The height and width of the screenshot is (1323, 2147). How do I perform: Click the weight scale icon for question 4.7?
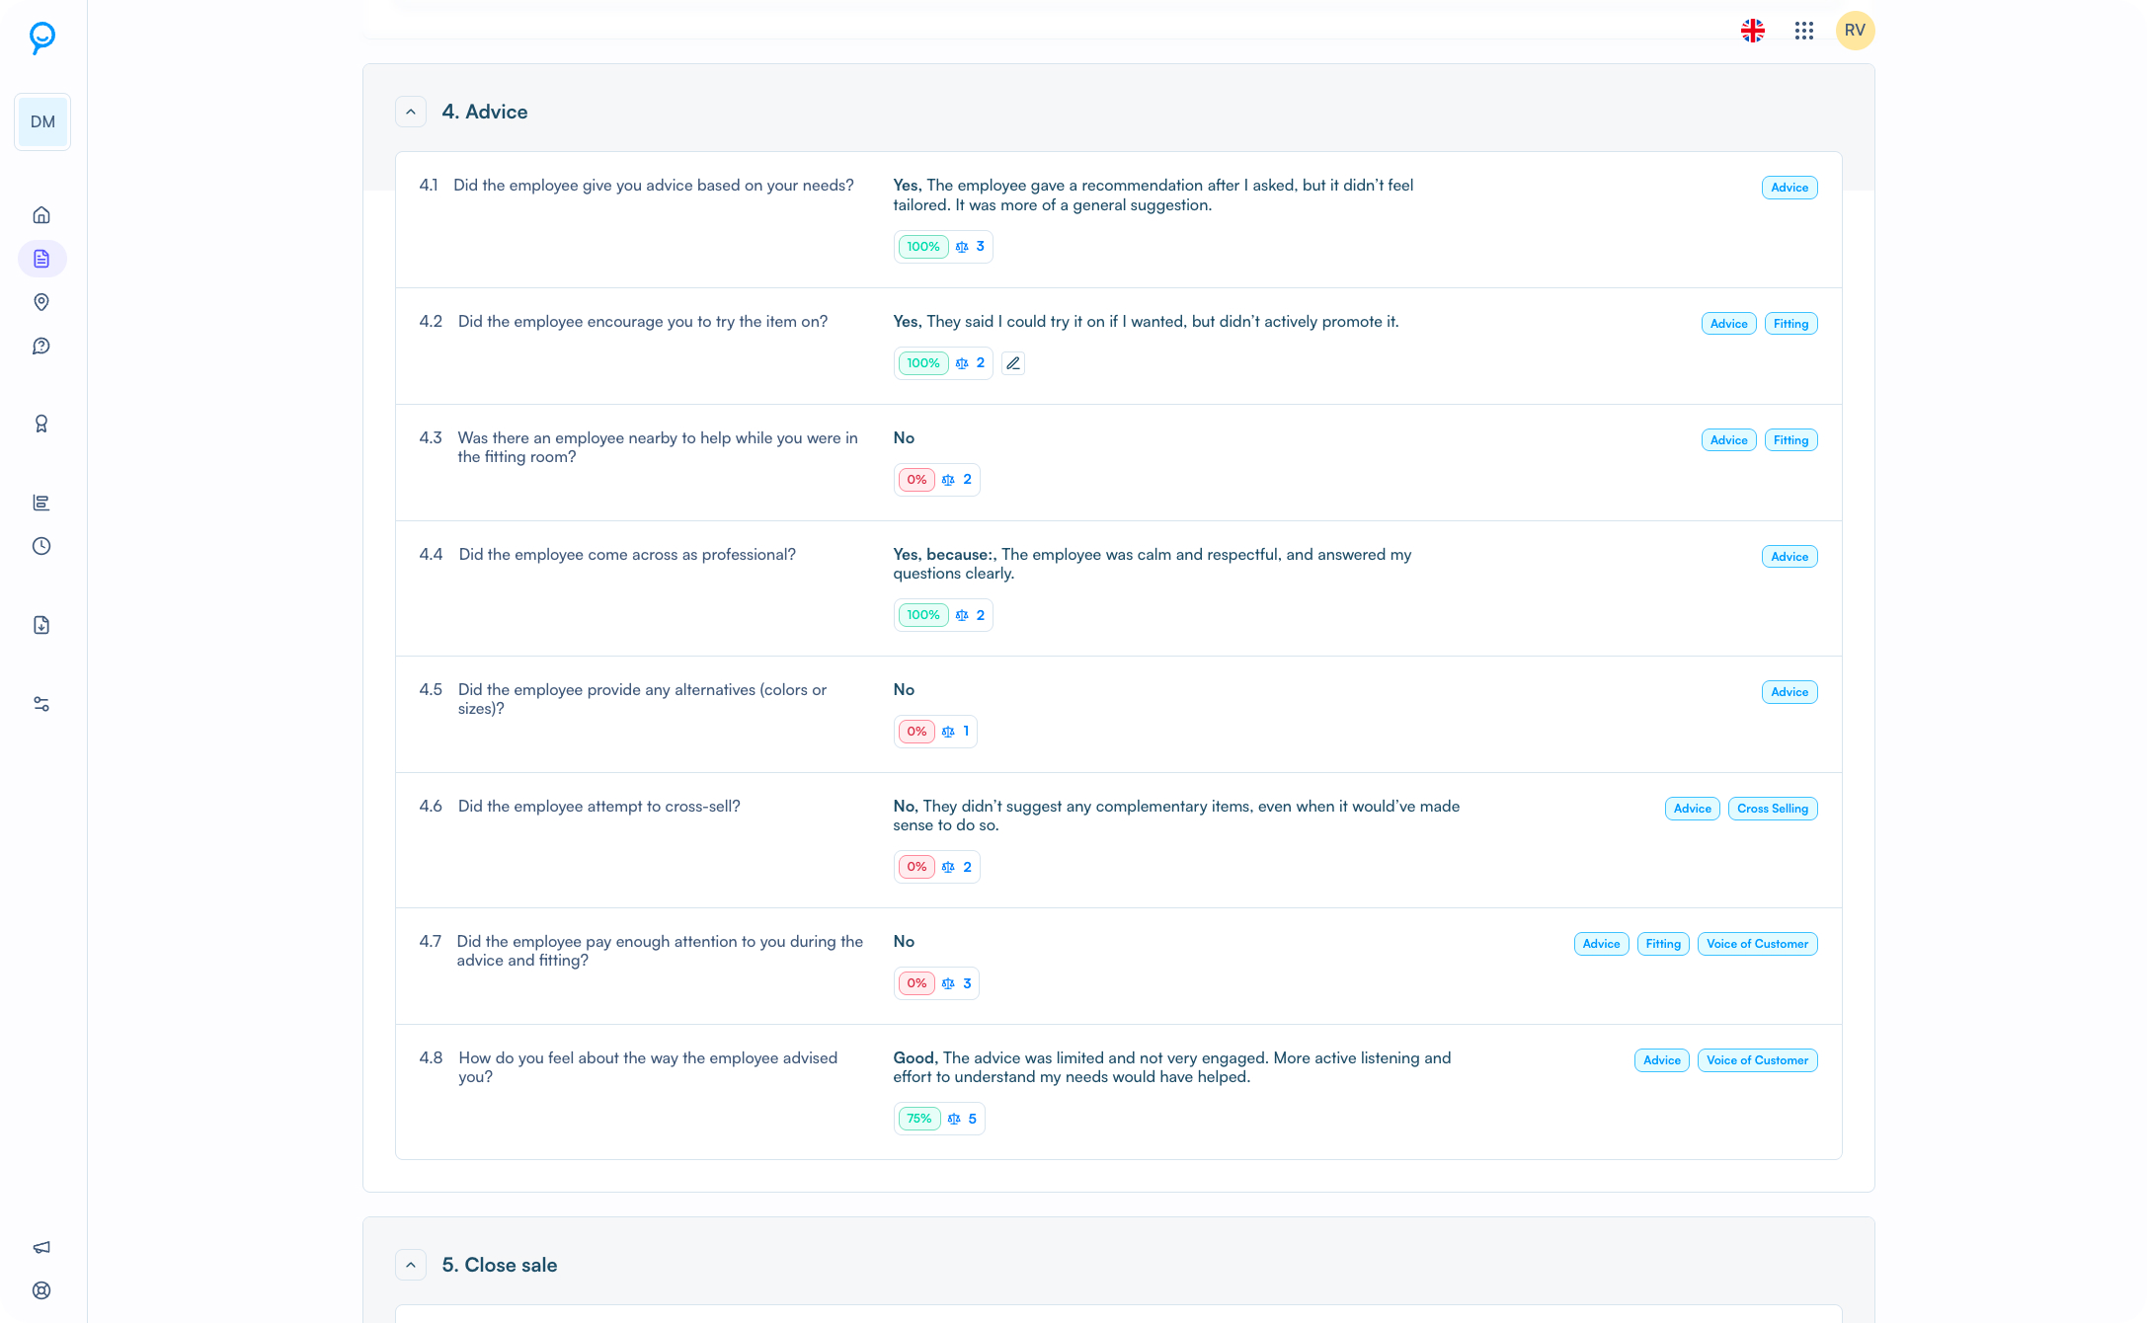[948, 983]
